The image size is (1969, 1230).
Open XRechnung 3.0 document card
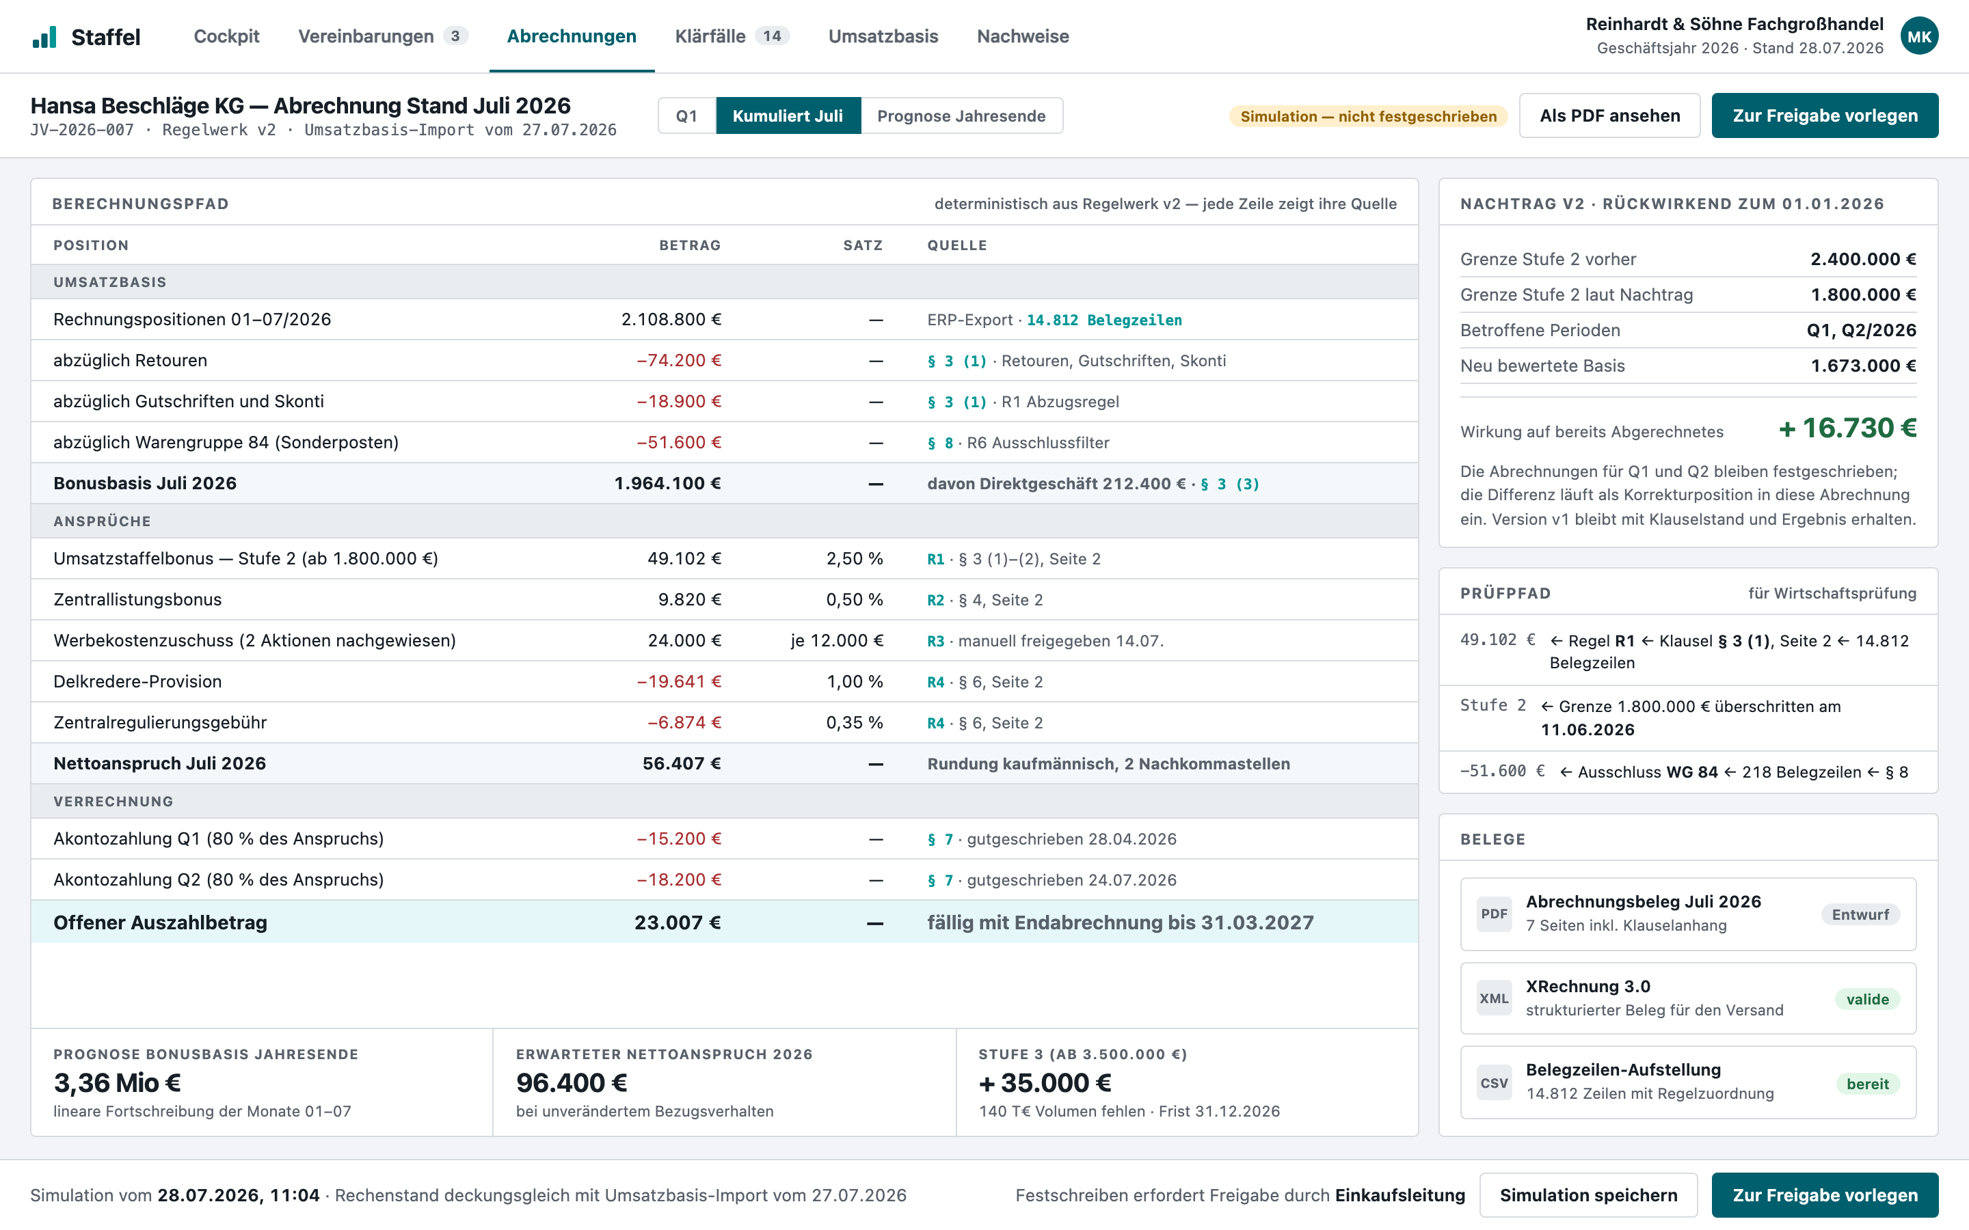[x=1687, y=998]
